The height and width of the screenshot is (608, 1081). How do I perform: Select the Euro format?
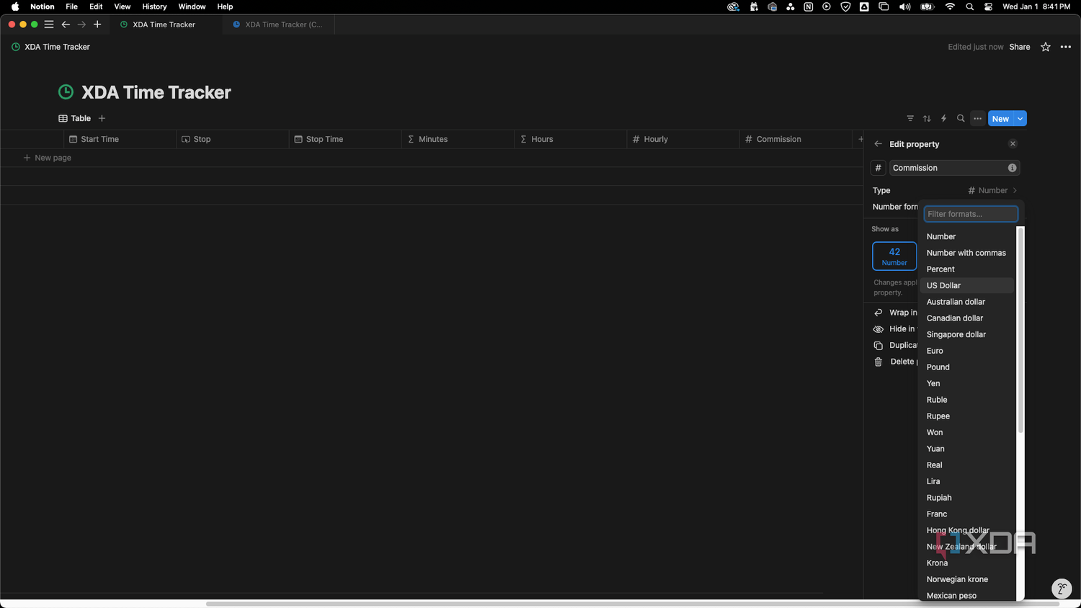967,351
